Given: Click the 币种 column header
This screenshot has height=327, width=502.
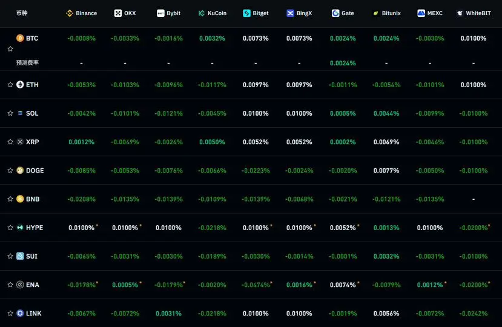Looking at the screenshot, I should tap(22, 13).
